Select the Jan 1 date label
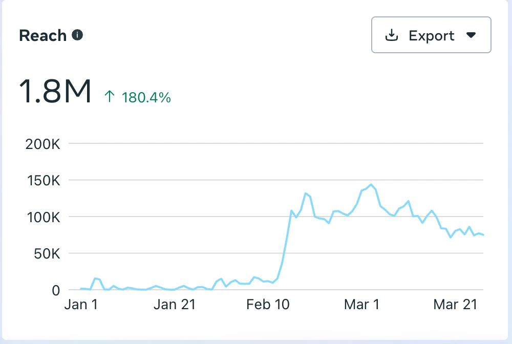Viewport: 512px width, 344px height. 81,305
